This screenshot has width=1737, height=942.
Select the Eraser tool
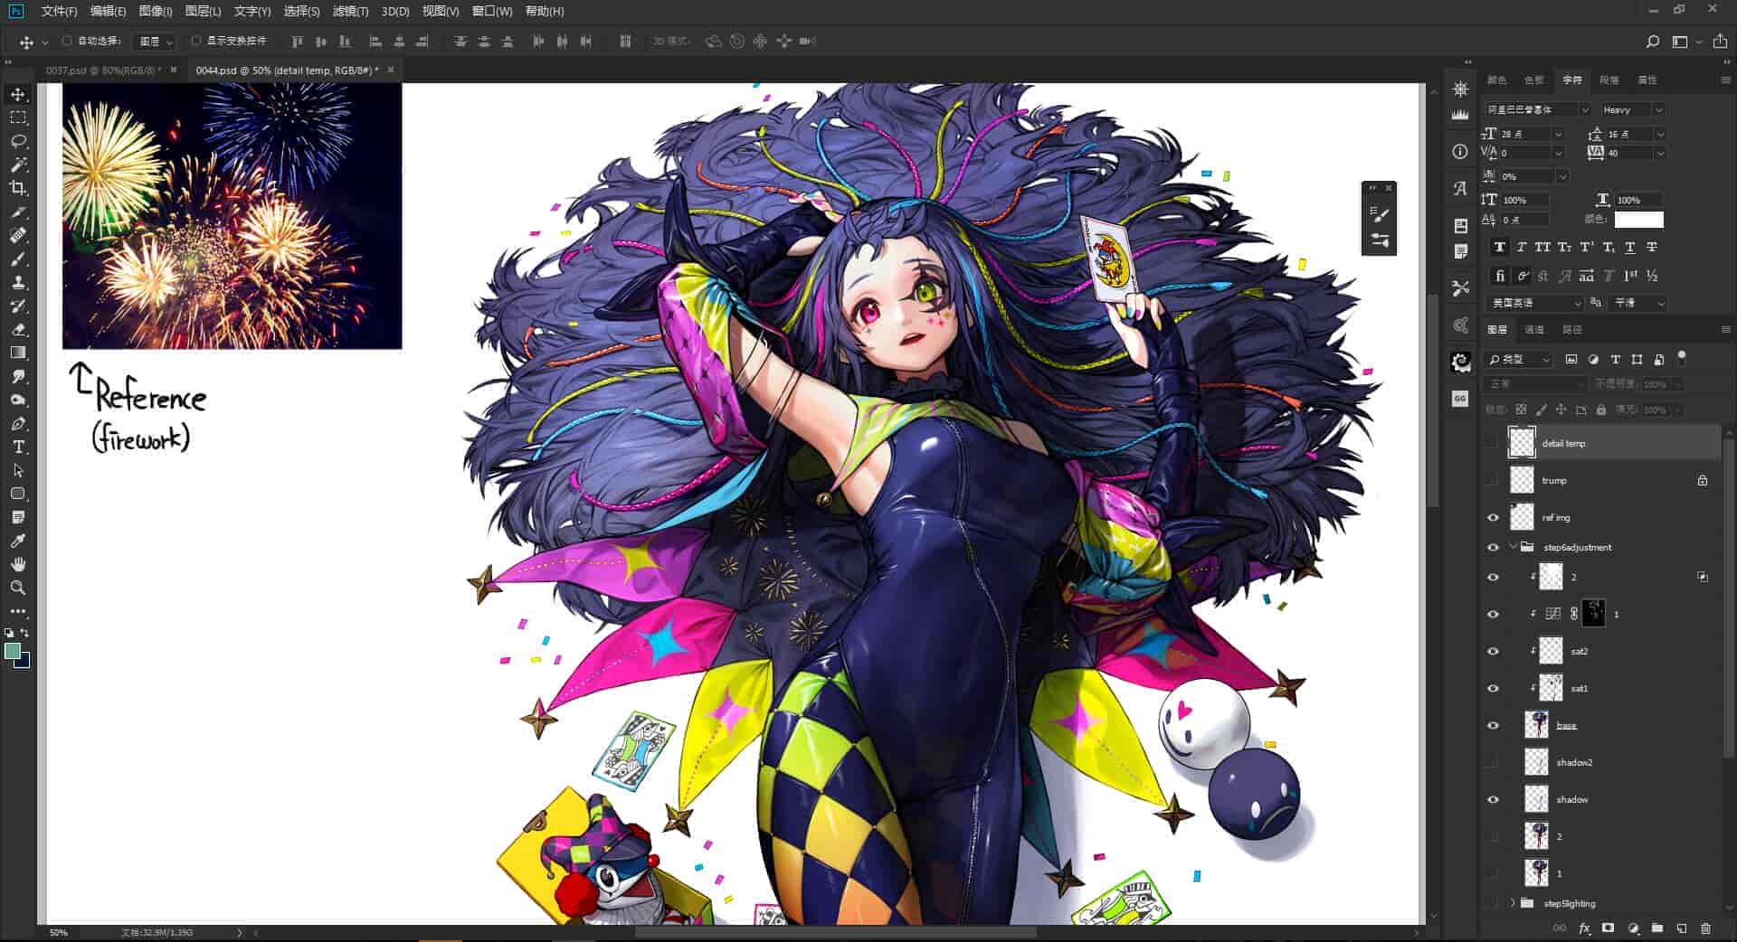(18, 330)
